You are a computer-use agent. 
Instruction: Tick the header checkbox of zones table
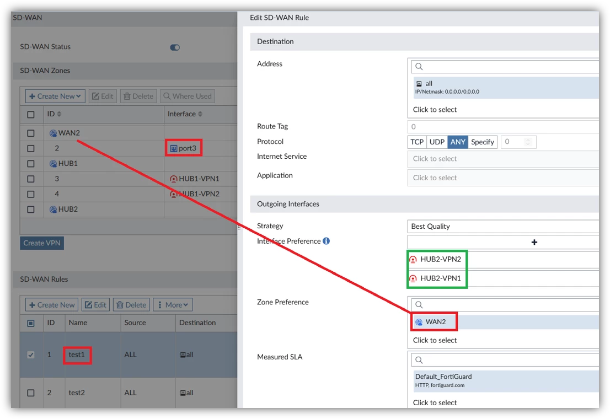pos(31,114)
